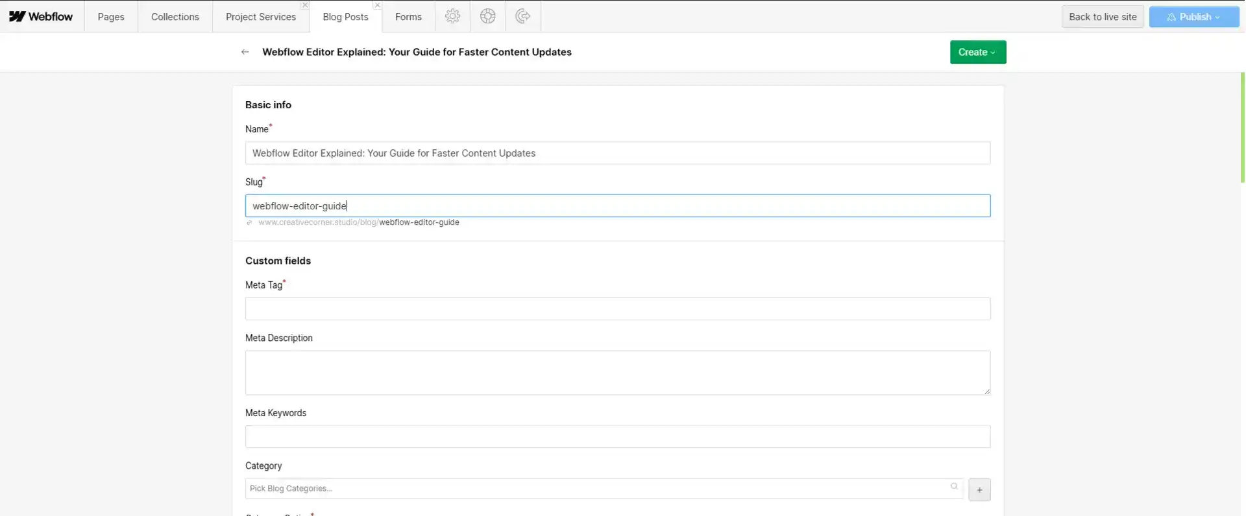Click the plus button beside Category

click(x=979, y=490)
